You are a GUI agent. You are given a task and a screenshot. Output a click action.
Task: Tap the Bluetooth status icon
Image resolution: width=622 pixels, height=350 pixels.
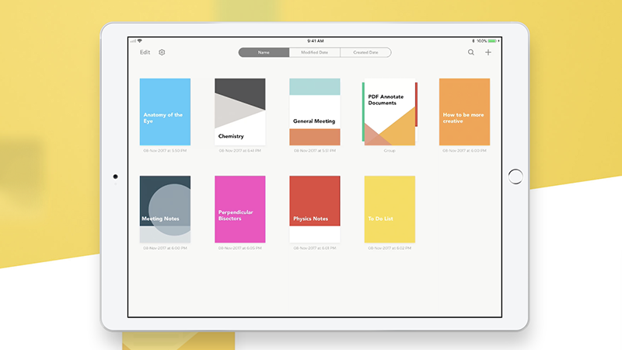click(473, 41)
